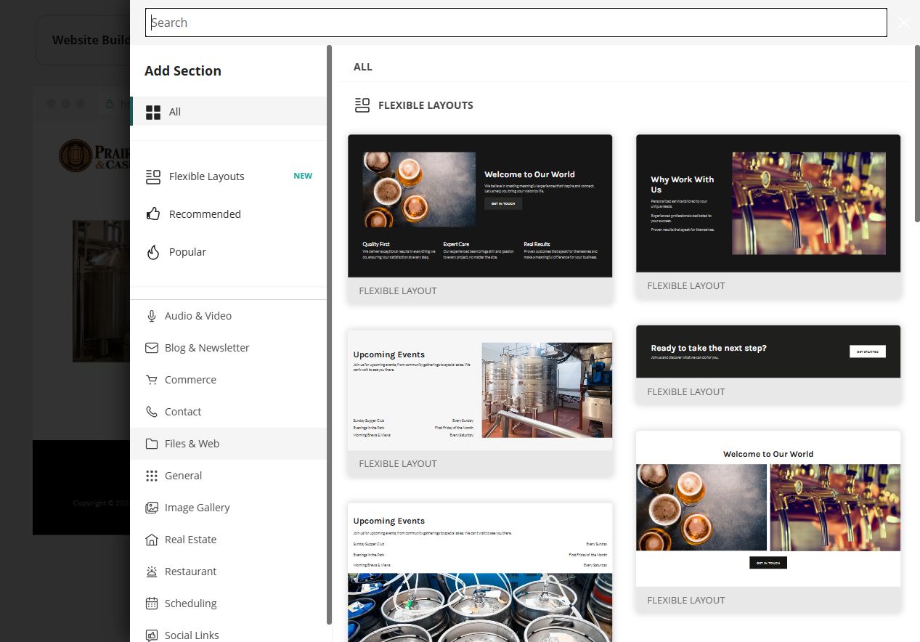Open the Files & Web category
This screenshot has height=642, width=920.
tap(228, 444)
